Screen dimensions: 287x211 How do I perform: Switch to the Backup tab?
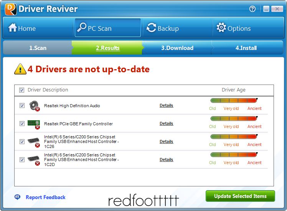[x=178, y=28]
